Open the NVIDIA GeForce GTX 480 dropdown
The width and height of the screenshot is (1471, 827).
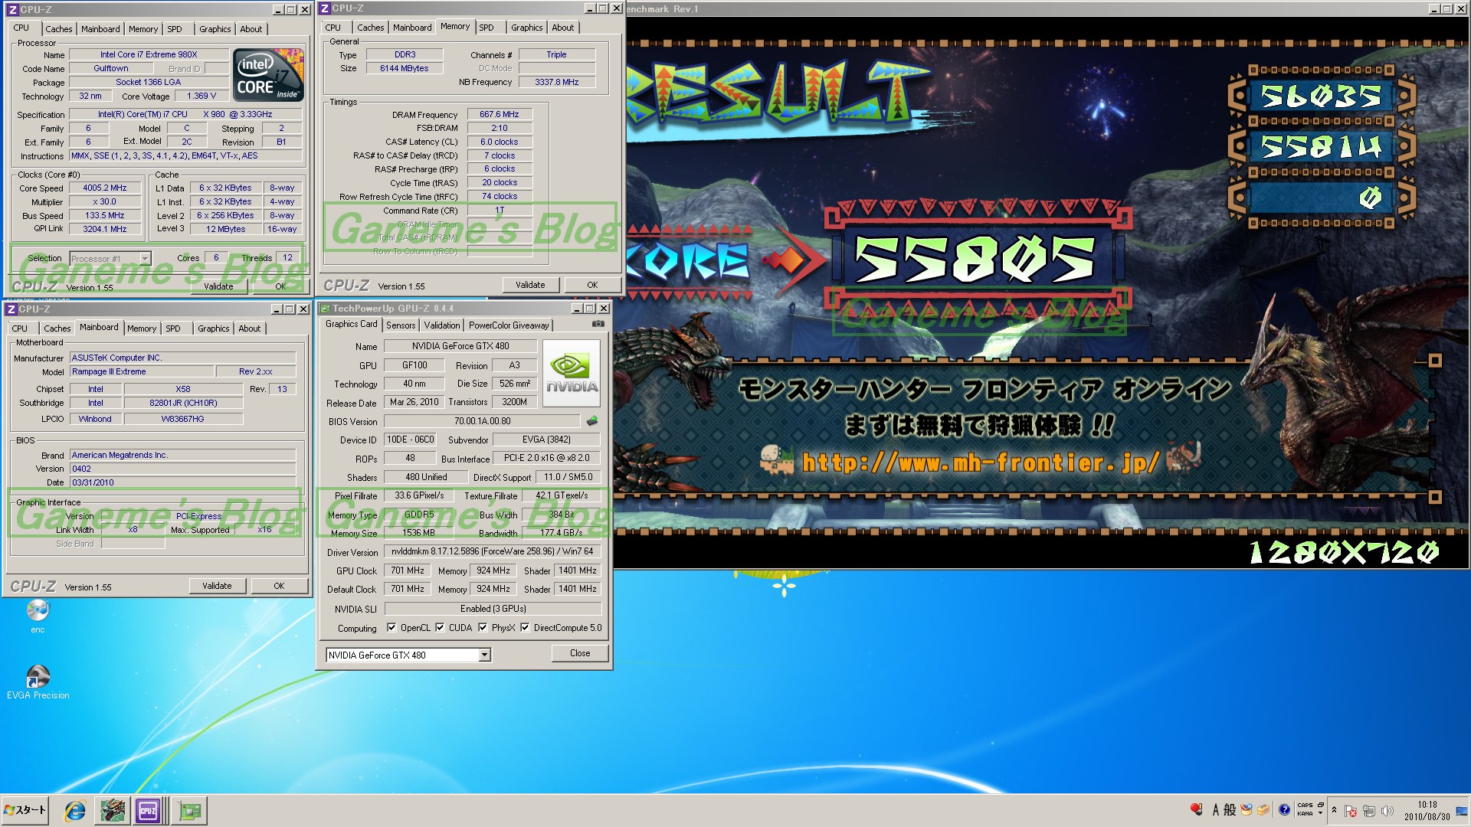click(x=484, y=655)
